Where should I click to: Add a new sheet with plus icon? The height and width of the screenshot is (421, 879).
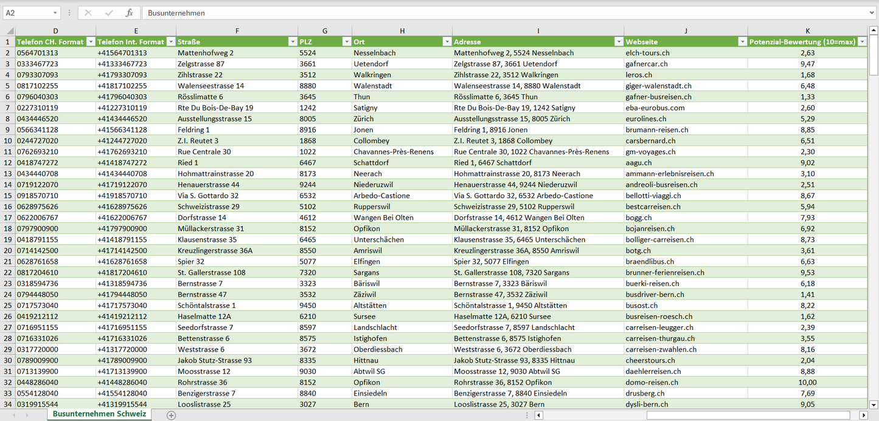172,415
